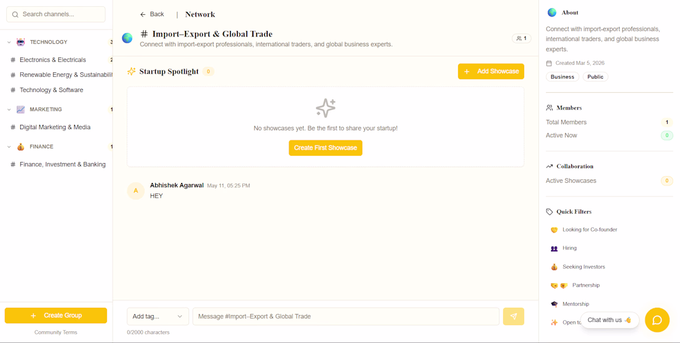Open the Finance, Investment & Banking channel
The image size is (680, 343).
[x=62, y=164]
